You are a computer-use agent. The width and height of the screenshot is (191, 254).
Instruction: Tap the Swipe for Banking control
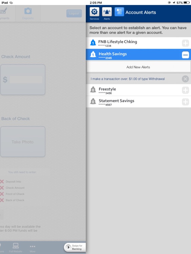point(75,247)
